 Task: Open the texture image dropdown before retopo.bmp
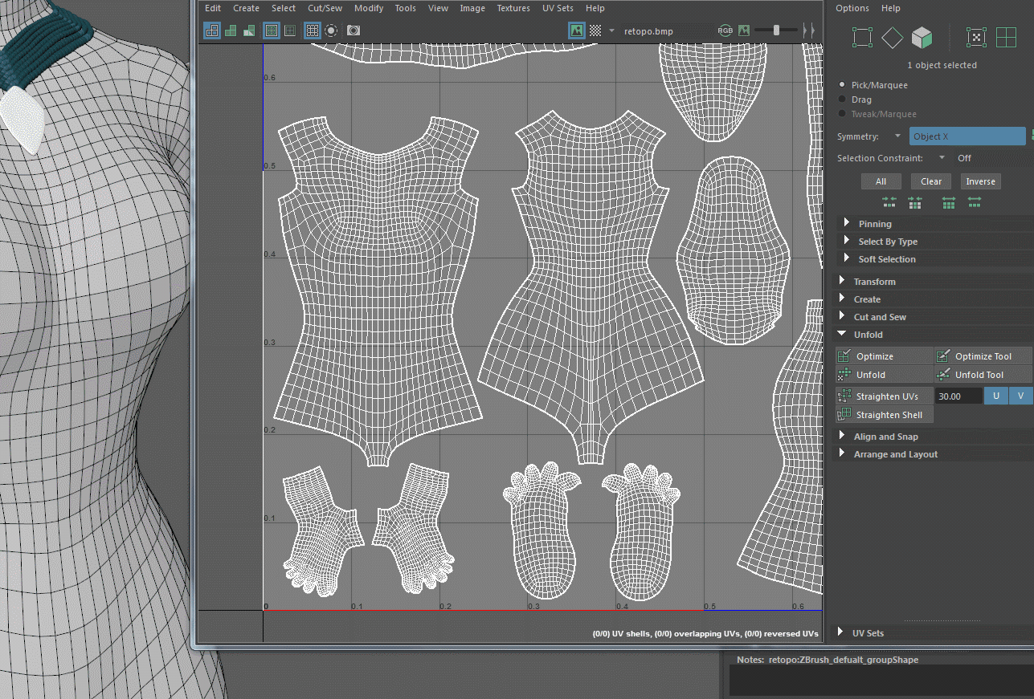pyautogui.click(x=611, y=30)
